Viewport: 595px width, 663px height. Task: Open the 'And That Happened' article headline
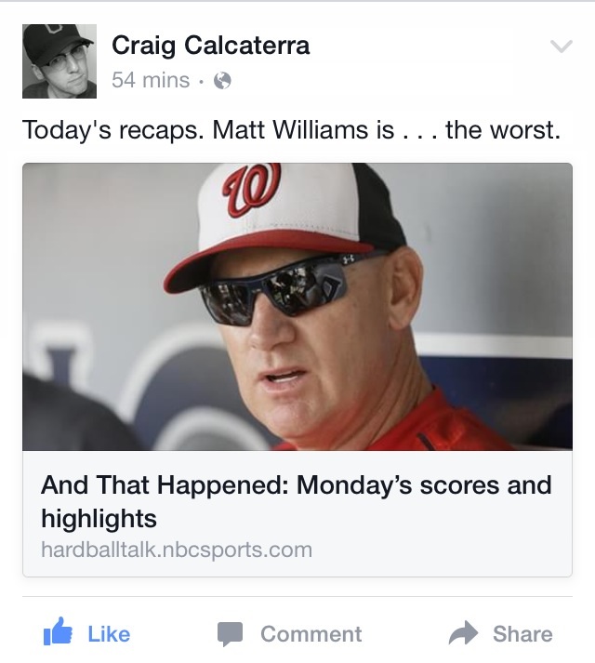[x=297, y=501]
